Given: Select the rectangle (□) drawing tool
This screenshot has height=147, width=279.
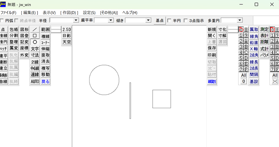Looking at the screenshot, I should tap(35, 36).
